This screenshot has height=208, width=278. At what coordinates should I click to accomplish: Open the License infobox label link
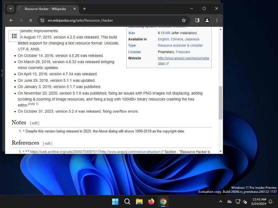(134, 52)
